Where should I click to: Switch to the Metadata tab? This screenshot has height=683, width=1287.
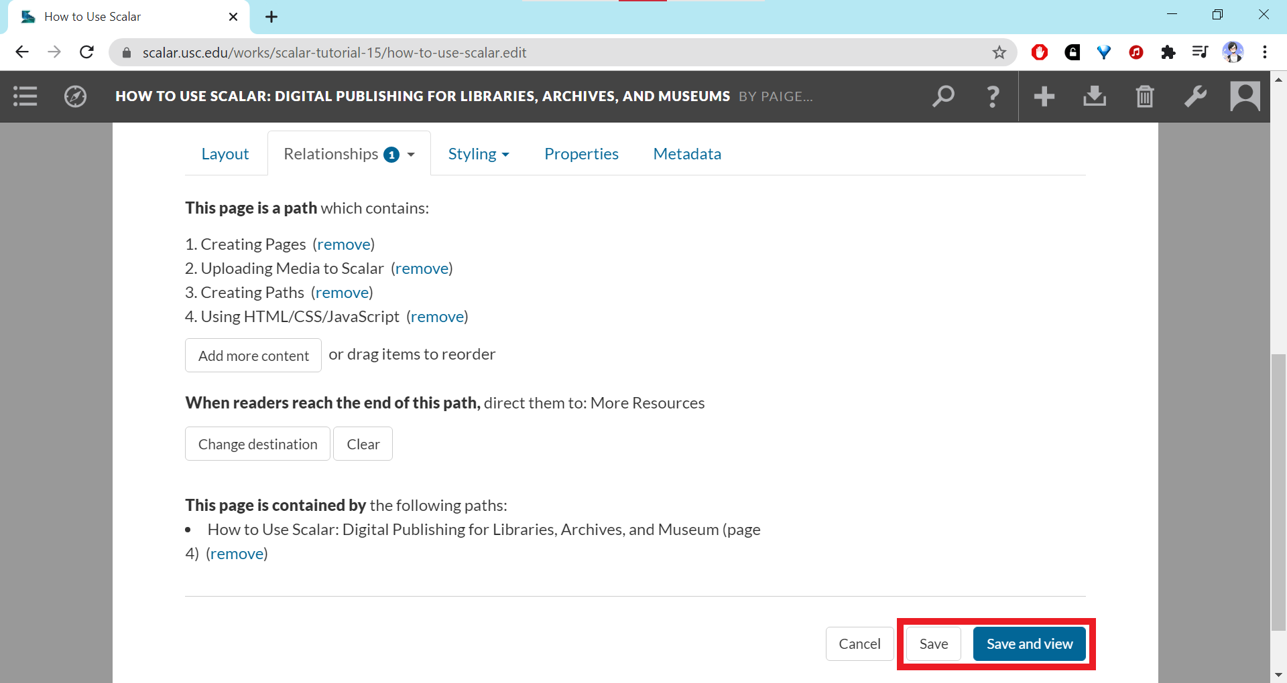pyautogui.click(x=687, y=154)
